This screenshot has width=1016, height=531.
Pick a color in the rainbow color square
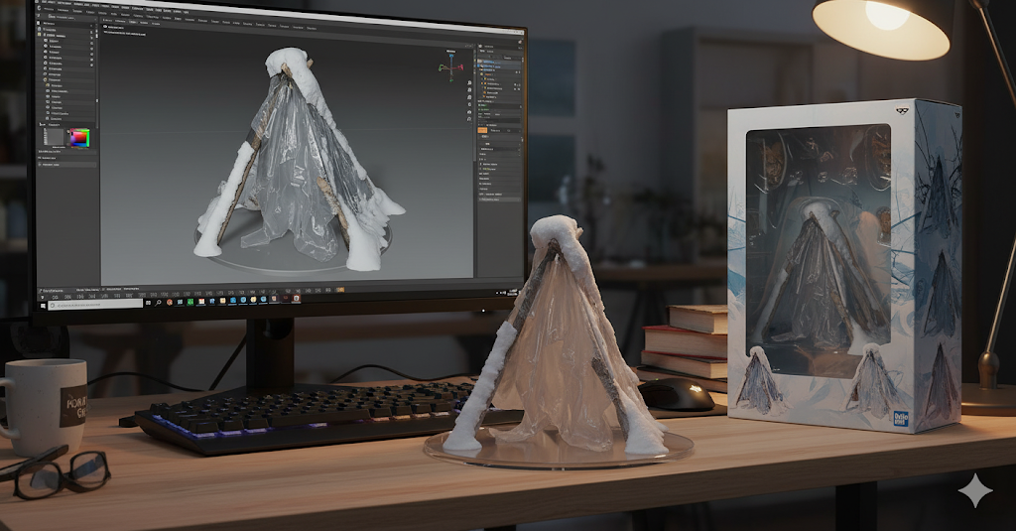pos(79,137)
